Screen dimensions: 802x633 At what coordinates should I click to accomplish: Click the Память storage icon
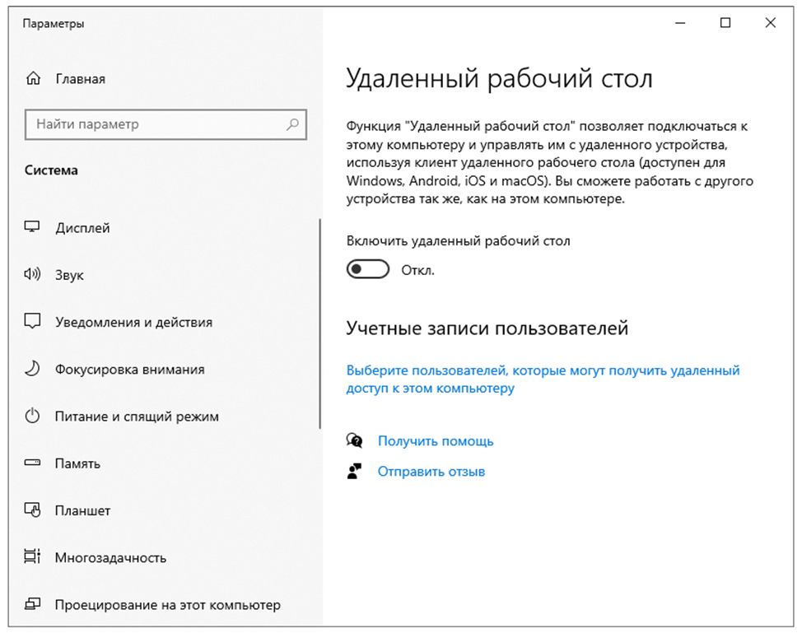click(x=33, y=463)
